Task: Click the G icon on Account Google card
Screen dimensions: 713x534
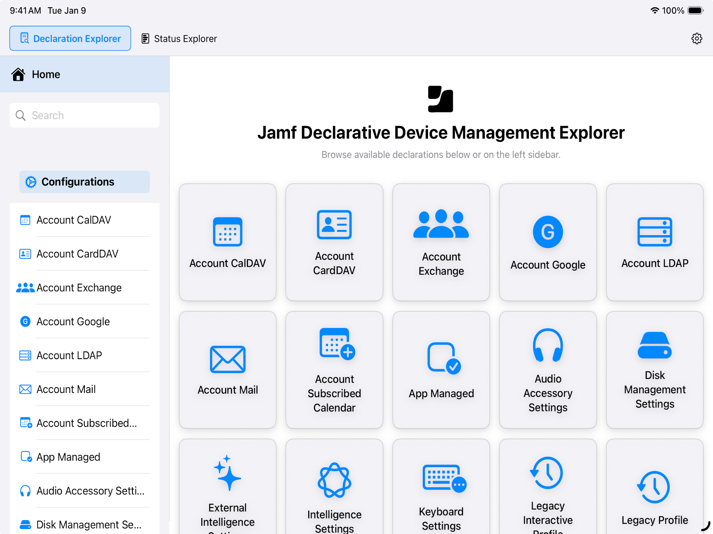Action: coord(548,232)
